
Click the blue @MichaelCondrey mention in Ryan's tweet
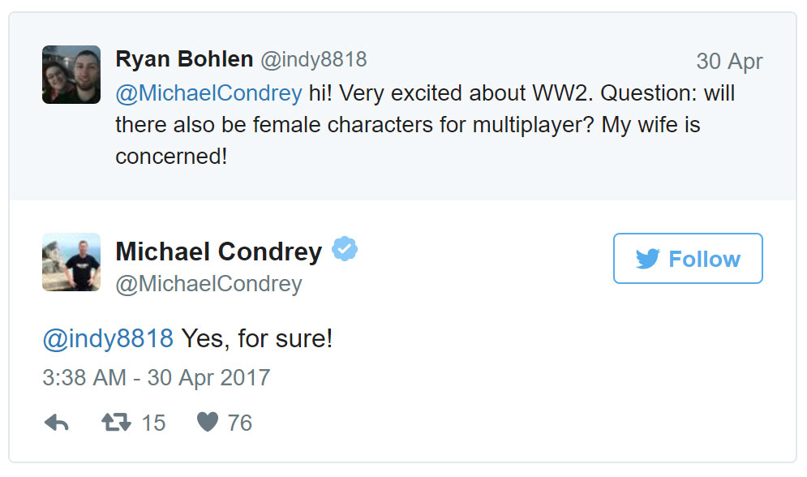(208, 93)
